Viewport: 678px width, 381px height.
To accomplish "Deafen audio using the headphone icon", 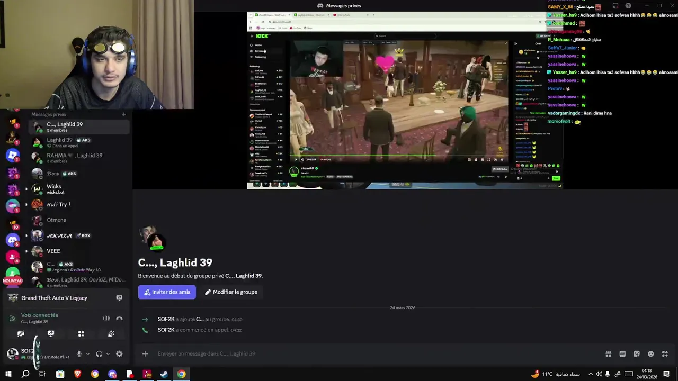I will [x=99, y=354].
